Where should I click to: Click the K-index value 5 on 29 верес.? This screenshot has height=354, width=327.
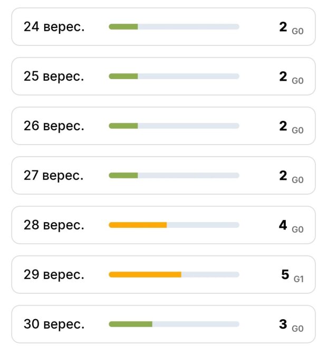tap(285, 274)
